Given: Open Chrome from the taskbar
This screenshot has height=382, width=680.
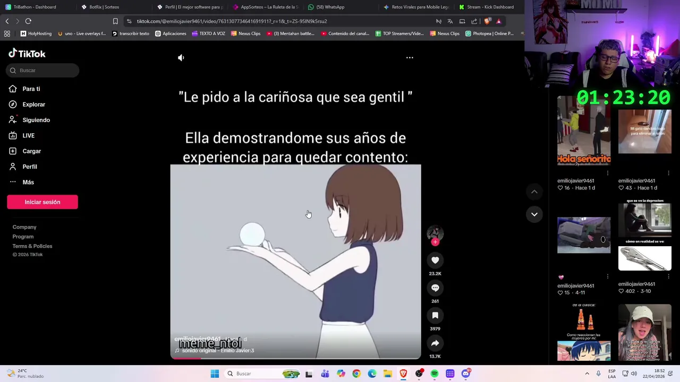Looking at the screenshot, I should point(356,374).
